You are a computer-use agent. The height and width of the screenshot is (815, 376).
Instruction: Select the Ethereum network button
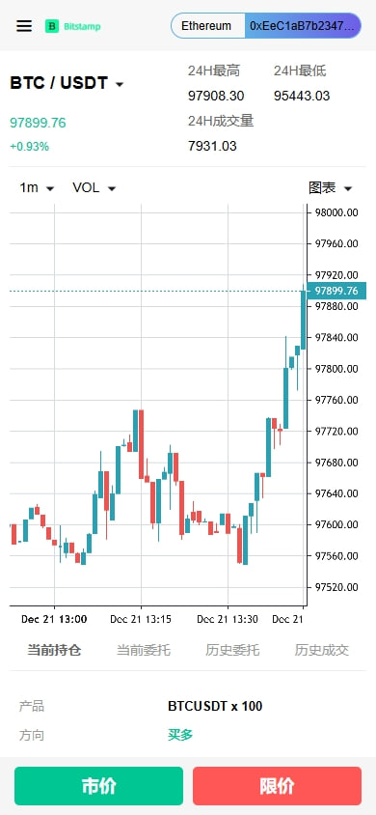pos(206,26)
